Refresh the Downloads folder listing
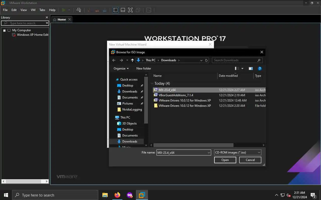Image resolution: width=321 pixels, height=200 pixels. click(206, 60)
